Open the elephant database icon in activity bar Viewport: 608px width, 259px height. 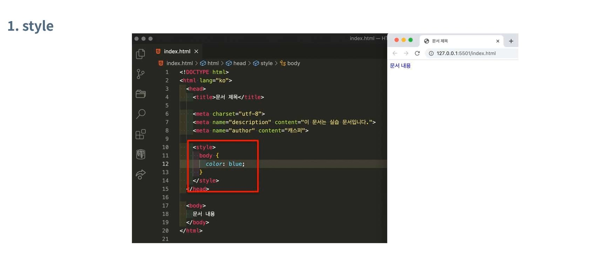141,154
